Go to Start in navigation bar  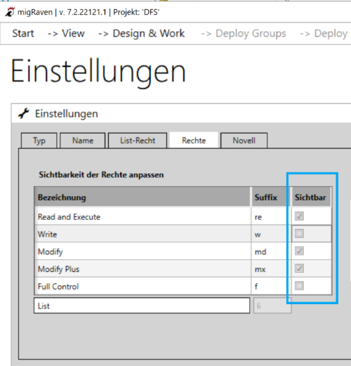point(23,33)
